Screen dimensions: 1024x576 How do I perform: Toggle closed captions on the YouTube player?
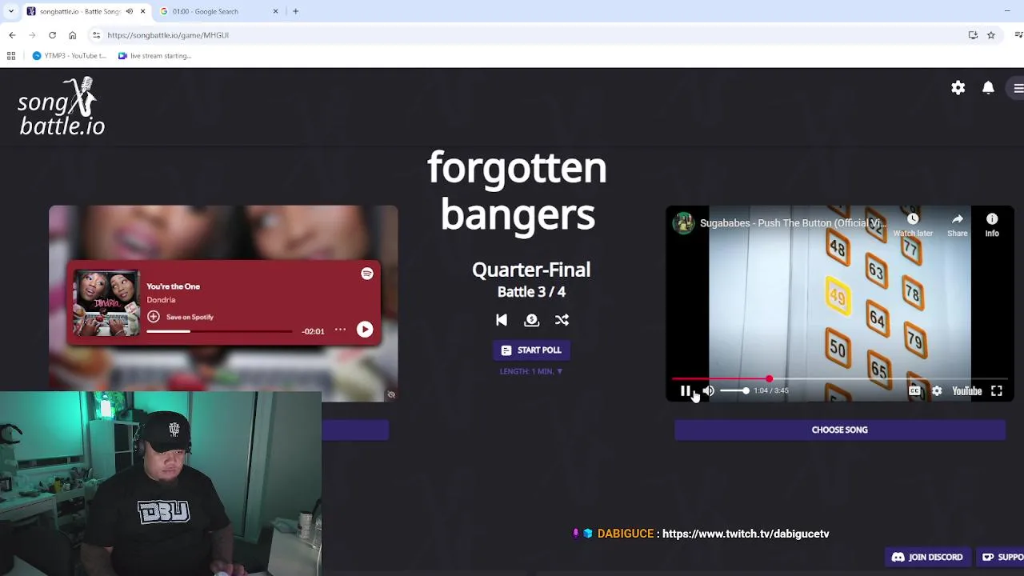(914, 391)
